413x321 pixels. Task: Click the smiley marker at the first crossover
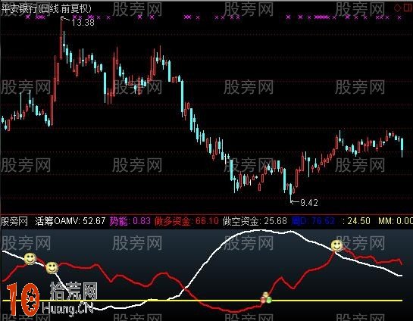[30, 259]
